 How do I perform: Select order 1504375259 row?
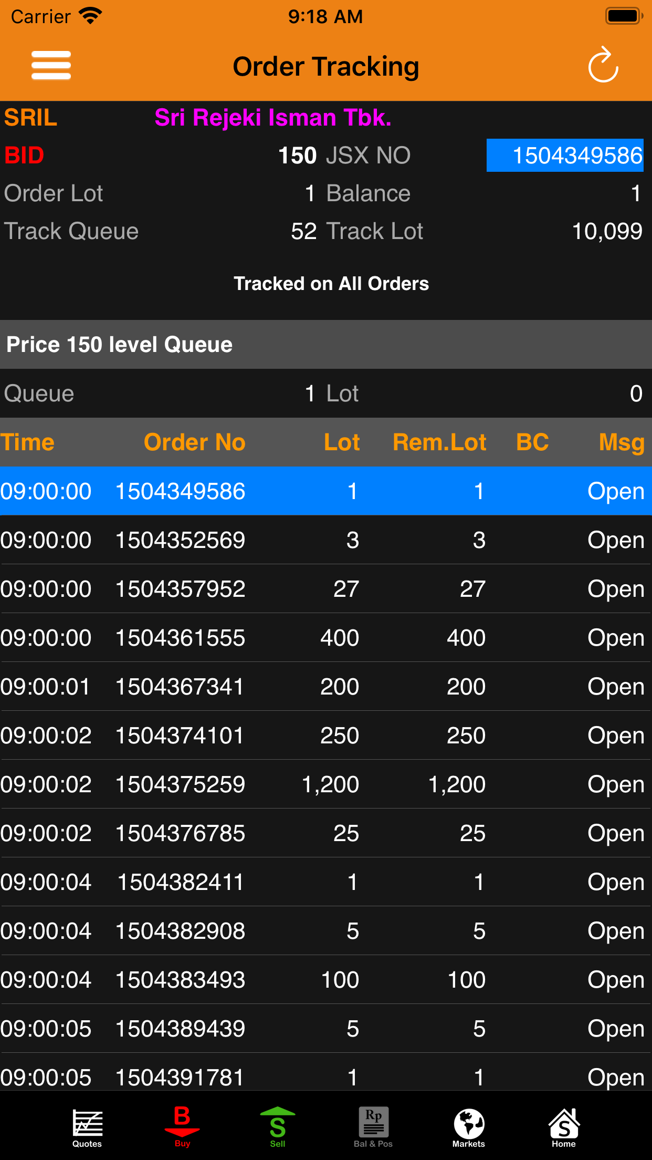coord(326,784)
